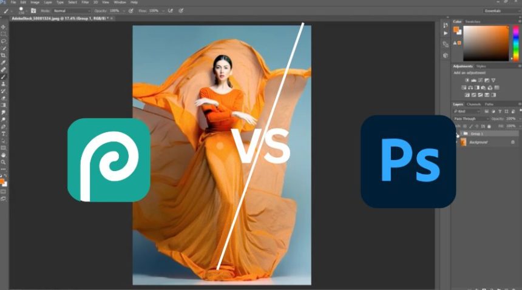
Task: Add an Invert adjustment
Action: (467, 95)
